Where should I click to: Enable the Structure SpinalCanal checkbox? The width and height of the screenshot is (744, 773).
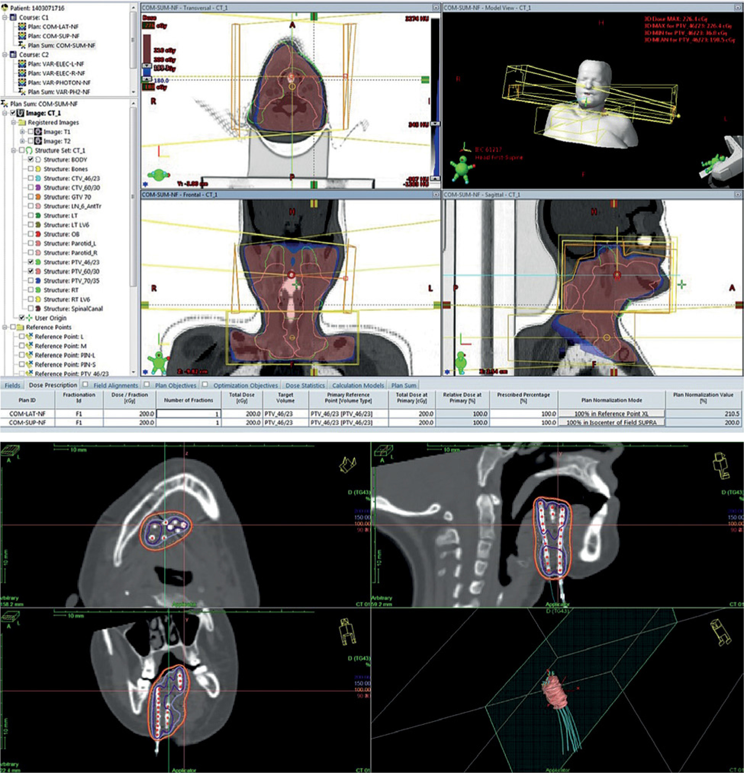pyautogui.click(x=31, y=309)
